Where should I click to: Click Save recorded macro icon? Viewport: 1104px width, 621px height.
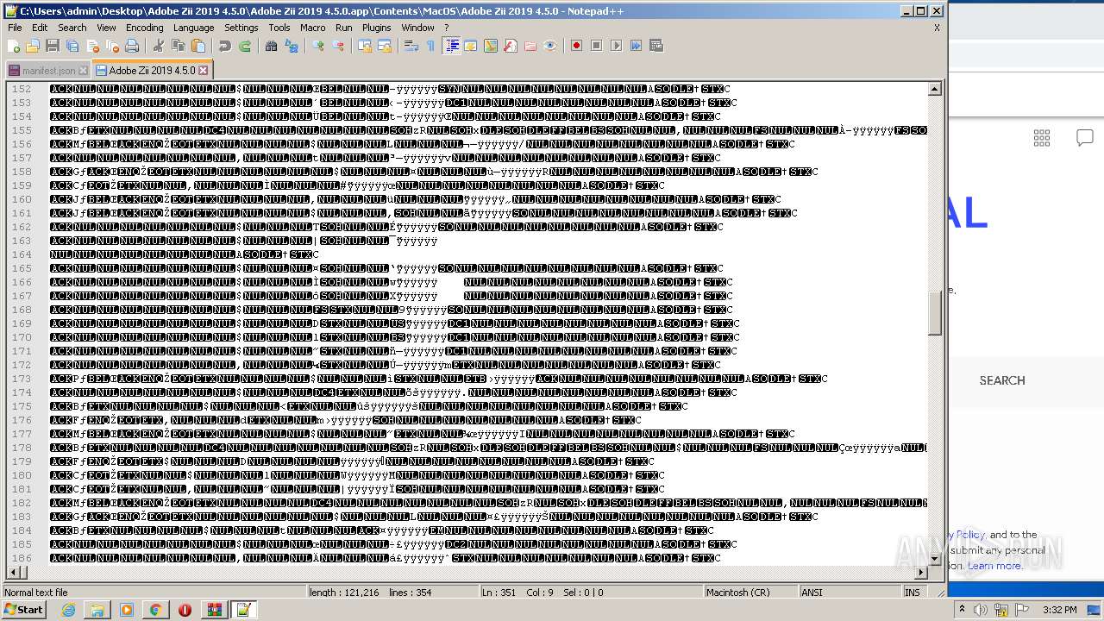click(656, 46)
